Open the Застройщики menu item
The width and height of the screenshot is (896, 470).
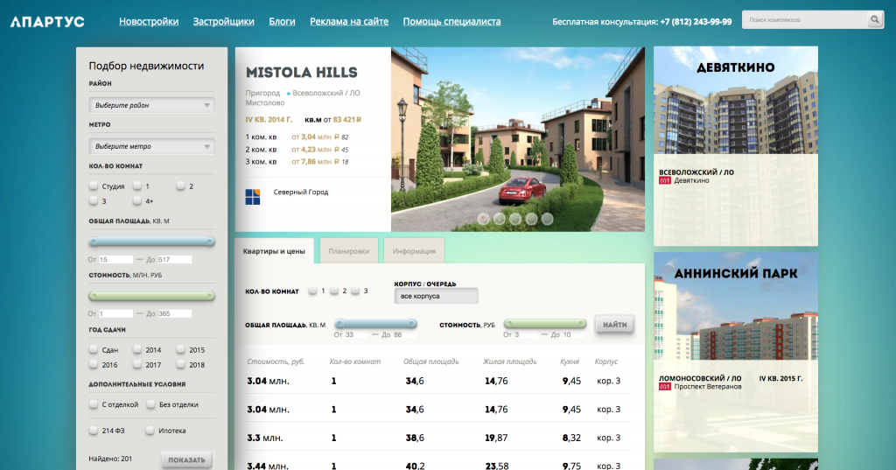pos(223,22)
